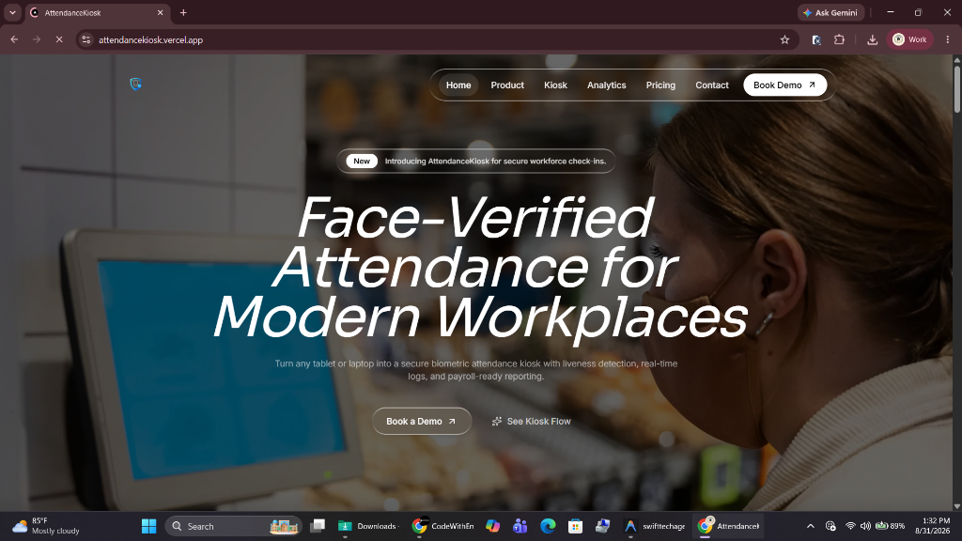
Task: Switch to CodeWithEn Chrome window
Action: [443, 526]
